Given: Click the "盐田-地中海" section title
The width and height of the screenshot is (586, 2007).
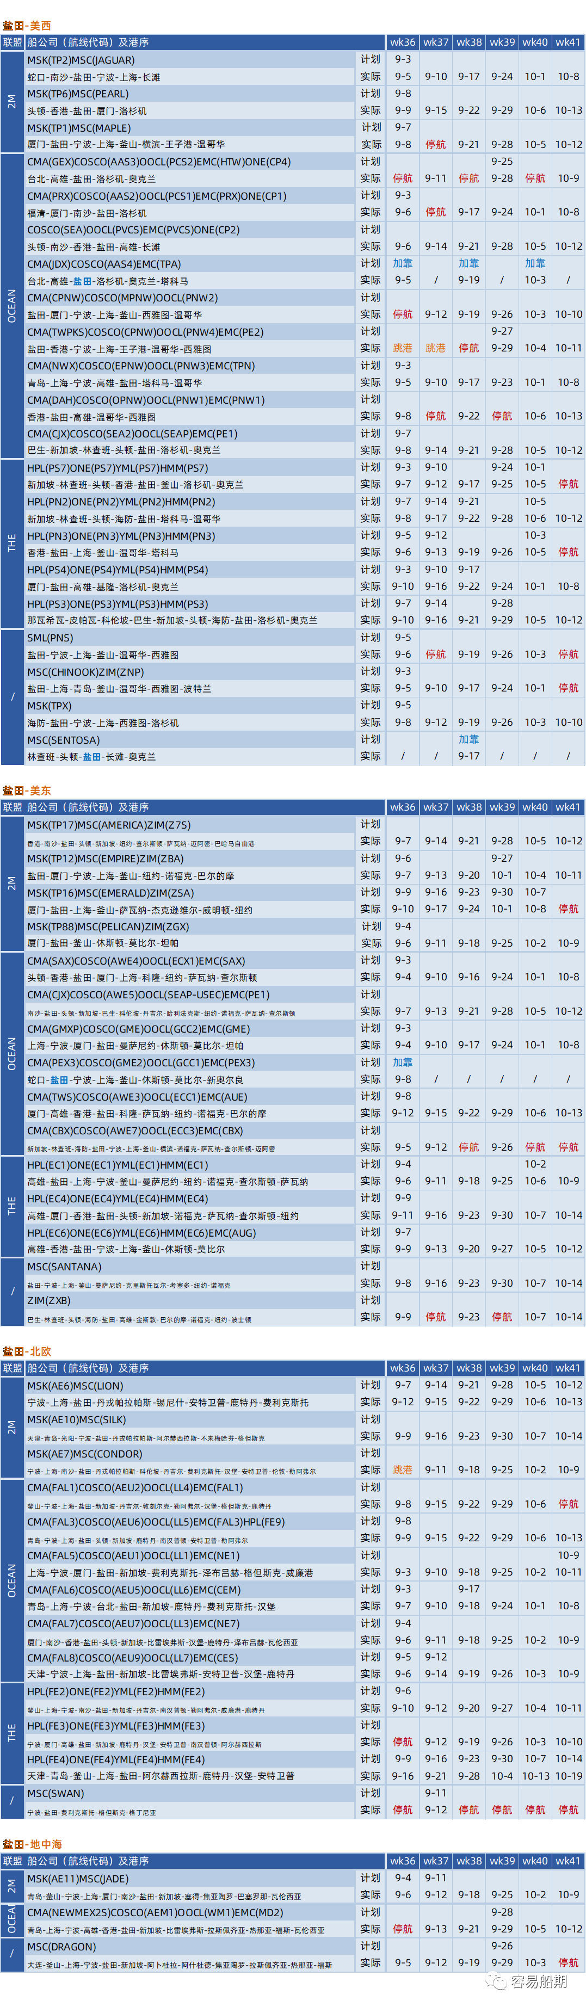Looking at the screenshot, I should [32, 1844].
